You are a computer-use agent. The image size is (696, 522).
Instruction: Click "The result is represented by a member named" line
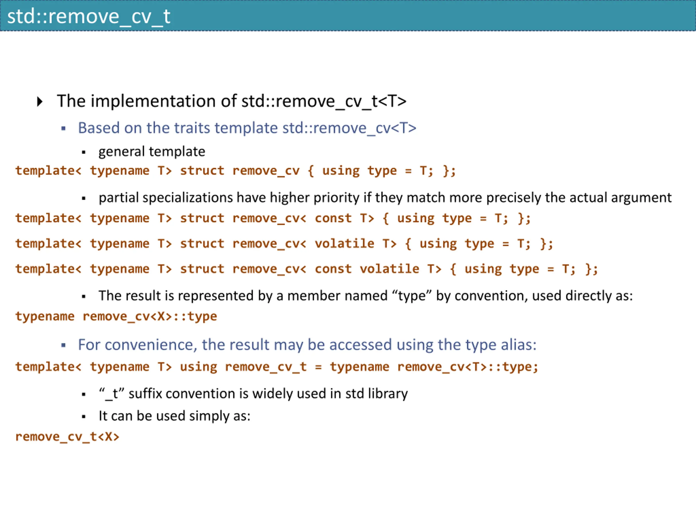[x=366, y=296]
